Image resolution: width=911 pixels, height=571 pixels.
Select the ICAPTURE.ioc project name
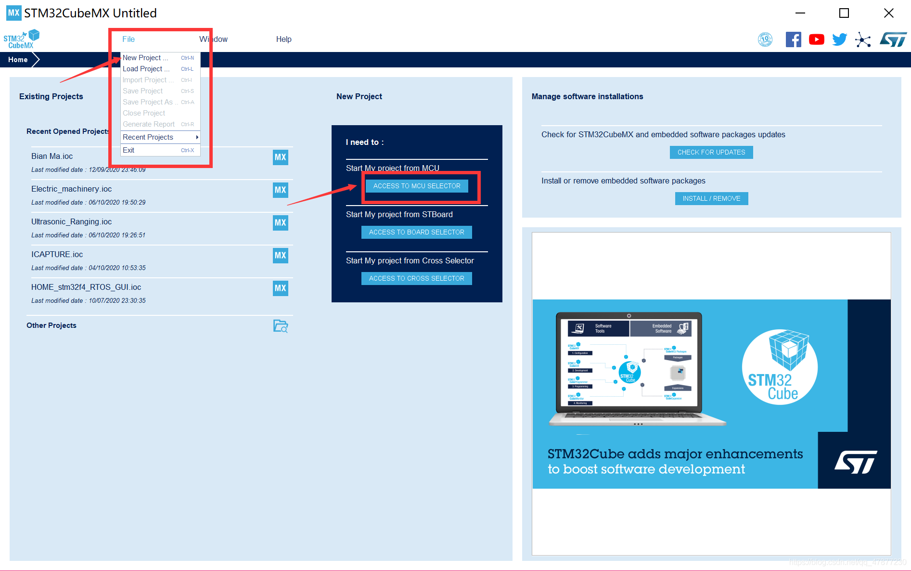57,254
